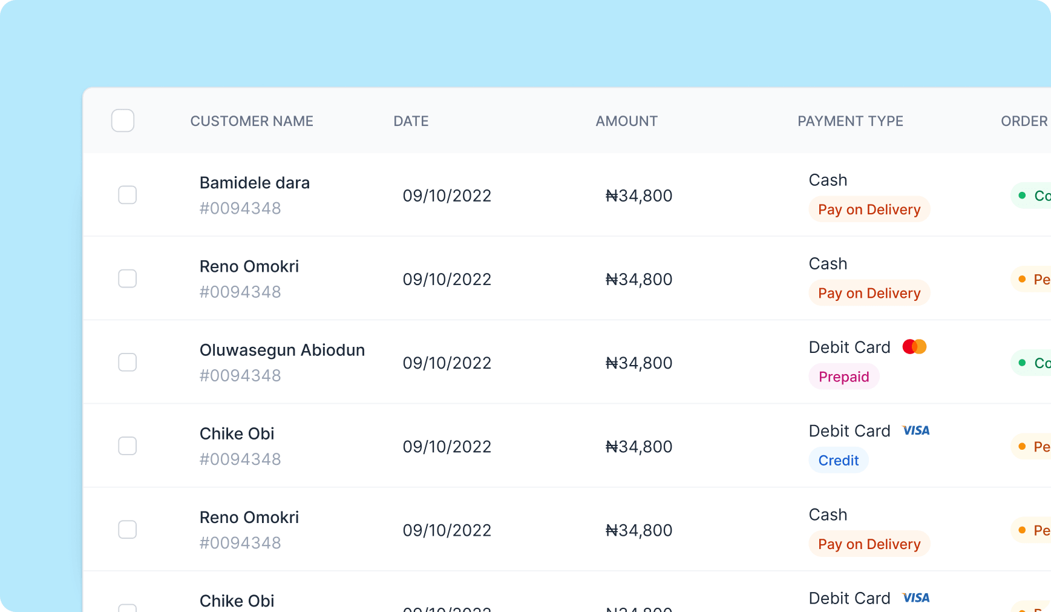Screen dimensions: 1051x612
Task: Sort by the PAYMENT TYPE column header
Action: (x=850, y=121)
